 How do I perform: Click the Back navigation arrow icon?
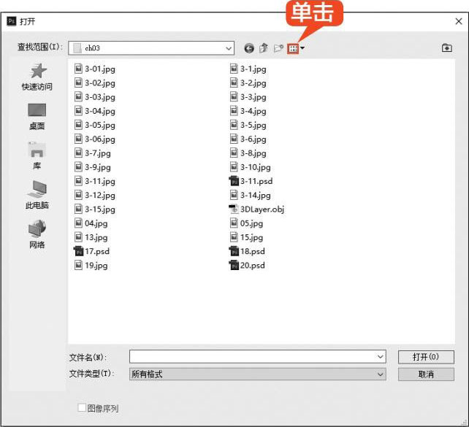(x=249, y=48)
